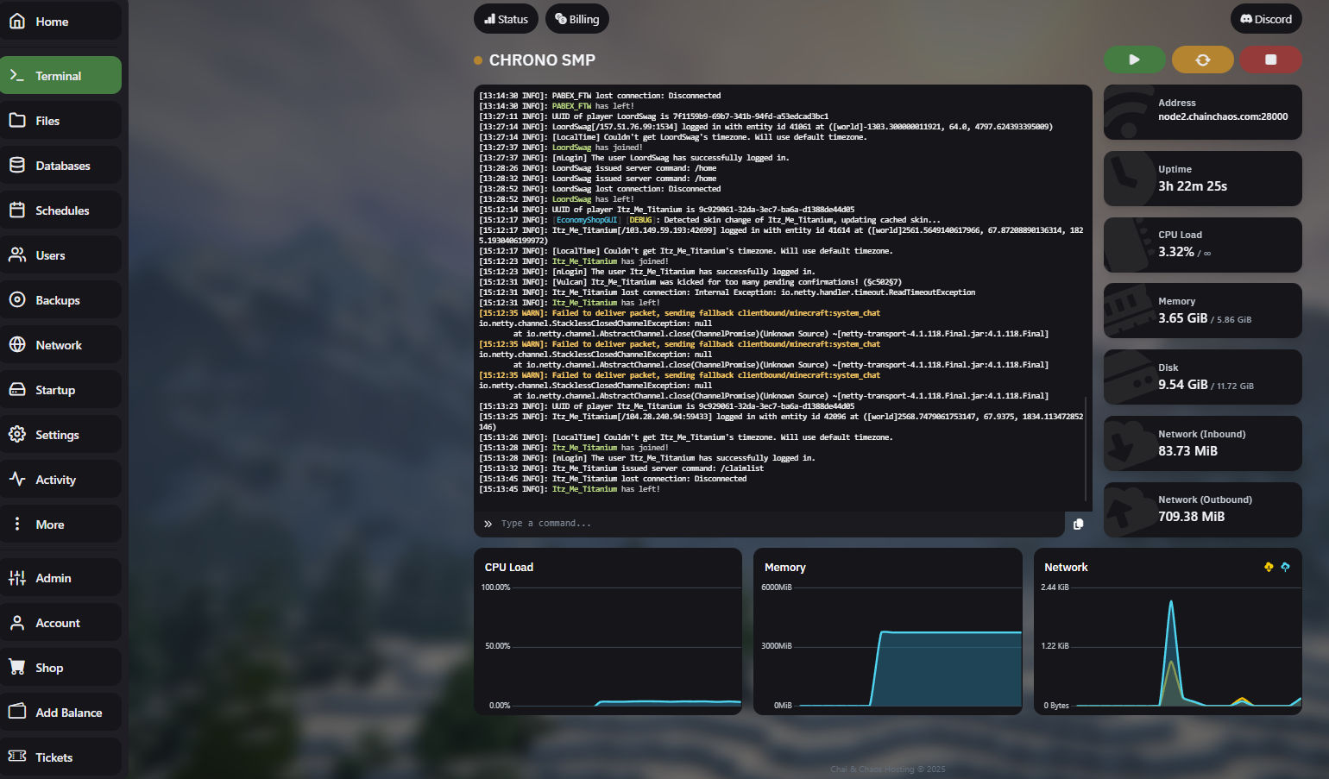The height and width of the screenshot is (779, 1329).
Task: Open server Settings gear icon
Action: click(x=17, y=435)
